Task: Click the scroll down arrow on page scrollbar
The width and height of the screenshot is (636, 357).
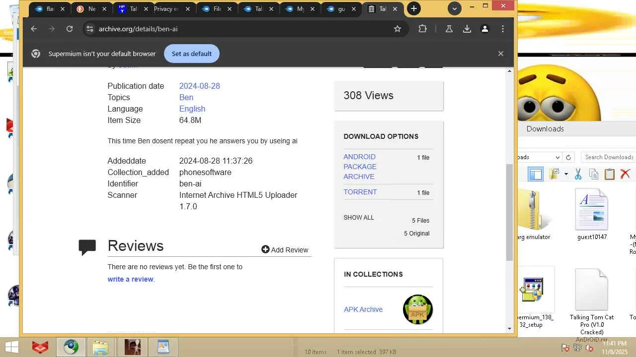Action: tap(509, 329)
